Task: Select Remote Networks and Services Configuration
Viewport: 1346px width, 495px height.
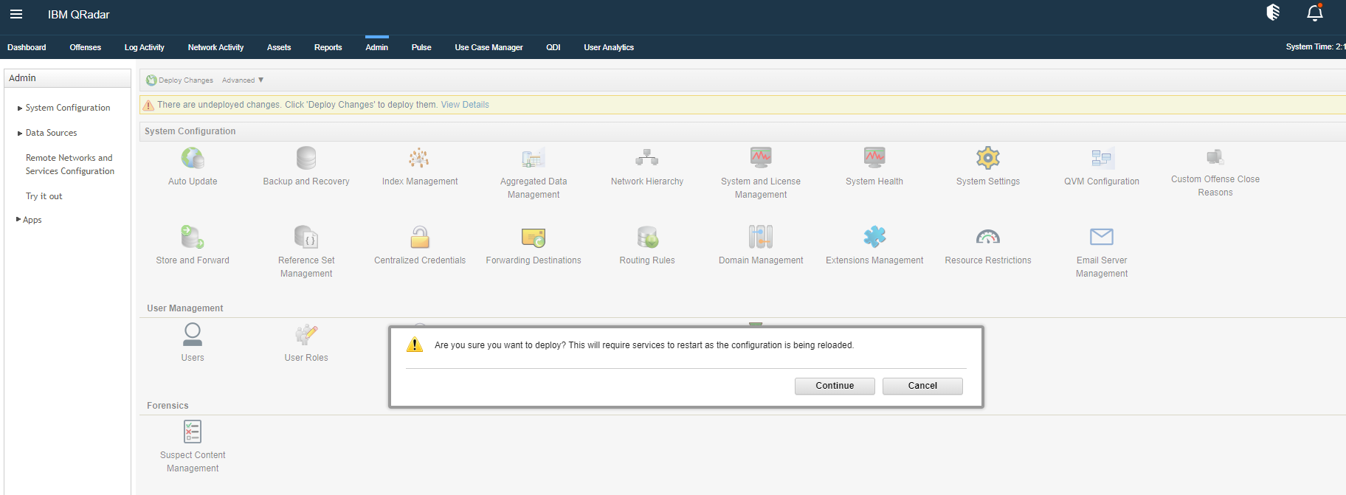Action: pos(70,165)
